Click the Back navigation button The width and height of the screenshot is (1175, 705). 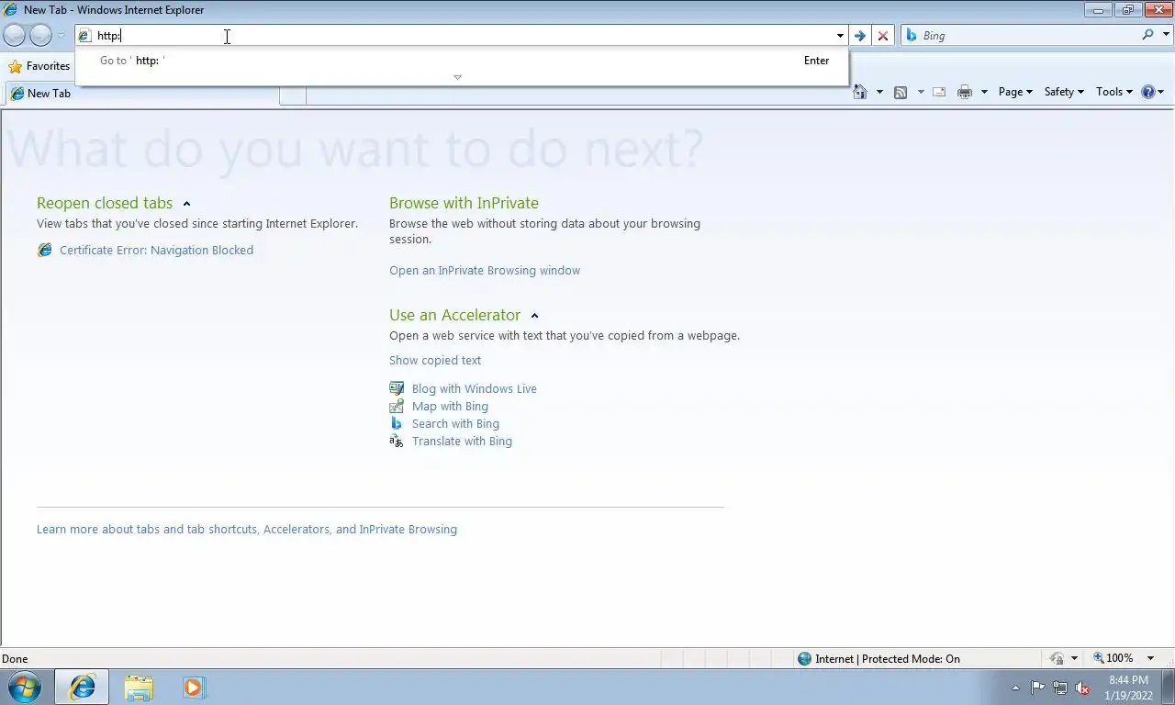(15, 35)
